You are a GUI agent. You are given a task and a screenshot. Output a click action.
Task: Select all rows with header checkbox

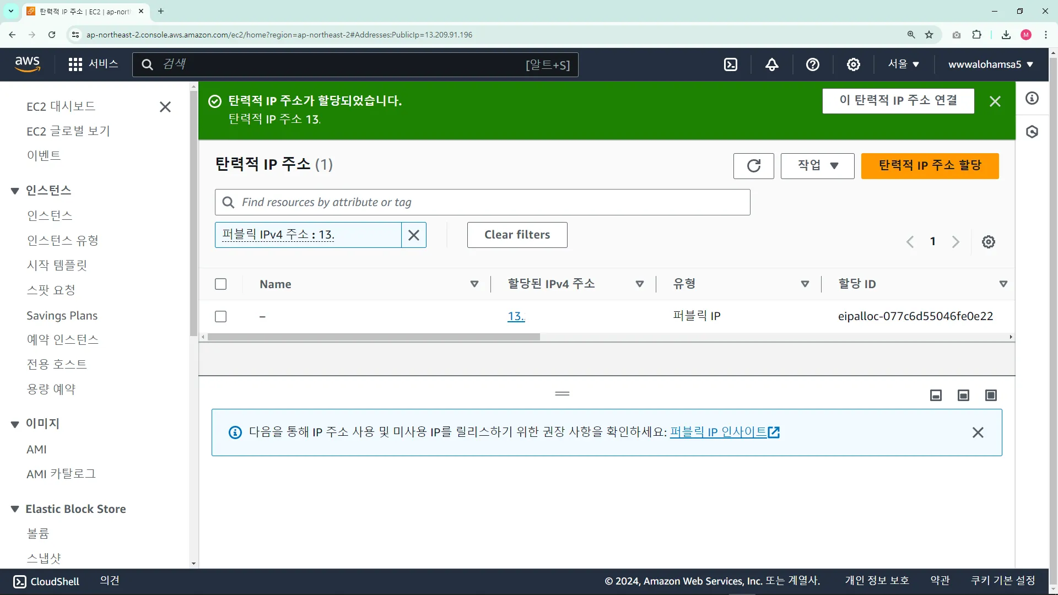point(221,284)
